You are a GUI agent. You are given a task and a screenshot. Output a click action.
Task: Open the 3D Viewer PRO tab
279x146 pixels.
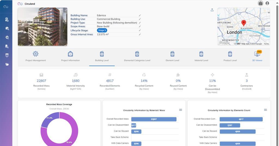[x=257, y=57]
